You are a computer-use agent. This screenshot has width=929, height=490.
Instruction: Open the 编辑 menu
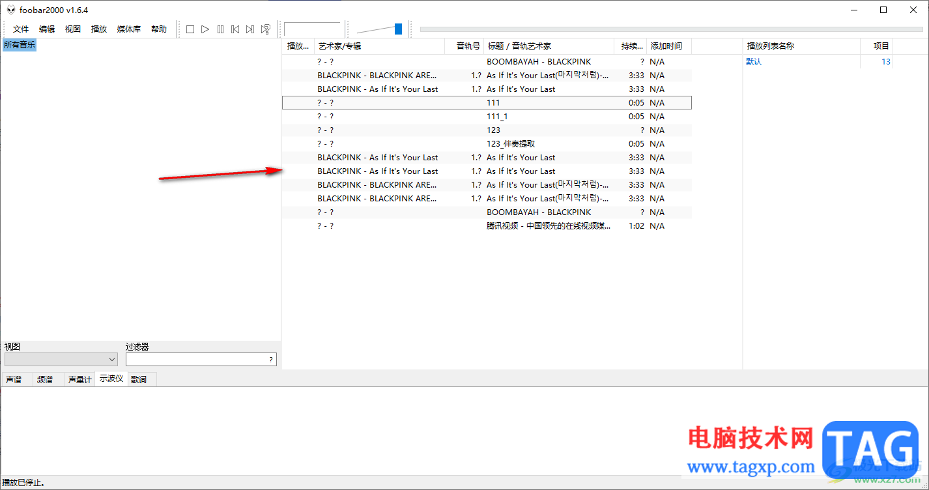tap(47, 29)
